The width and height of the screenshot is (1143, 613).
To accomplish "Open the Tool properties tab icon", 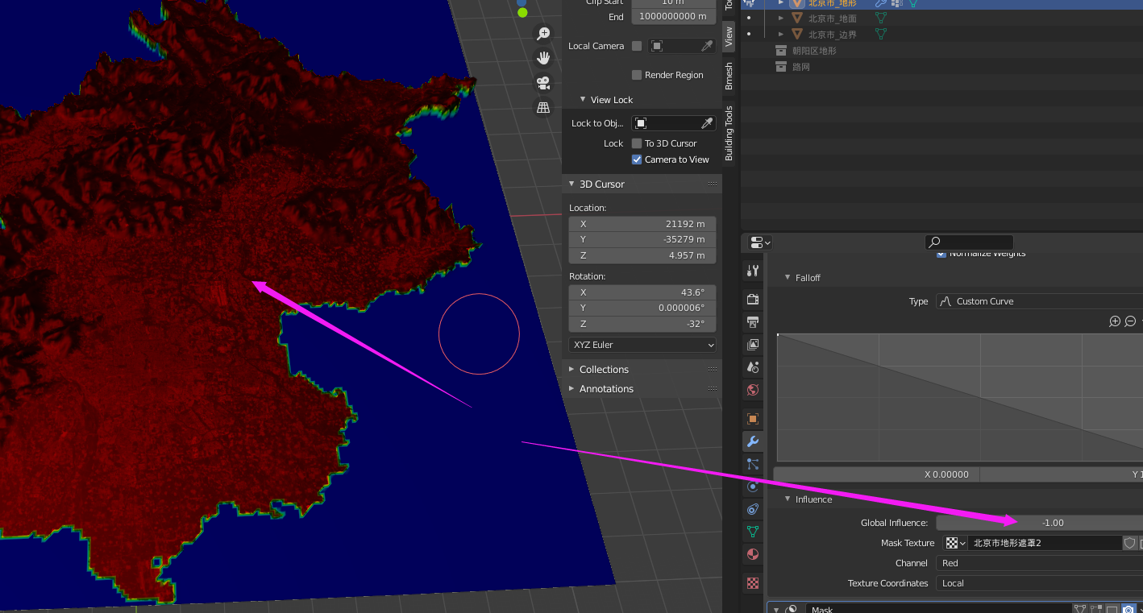I will [x=753, y=271].
